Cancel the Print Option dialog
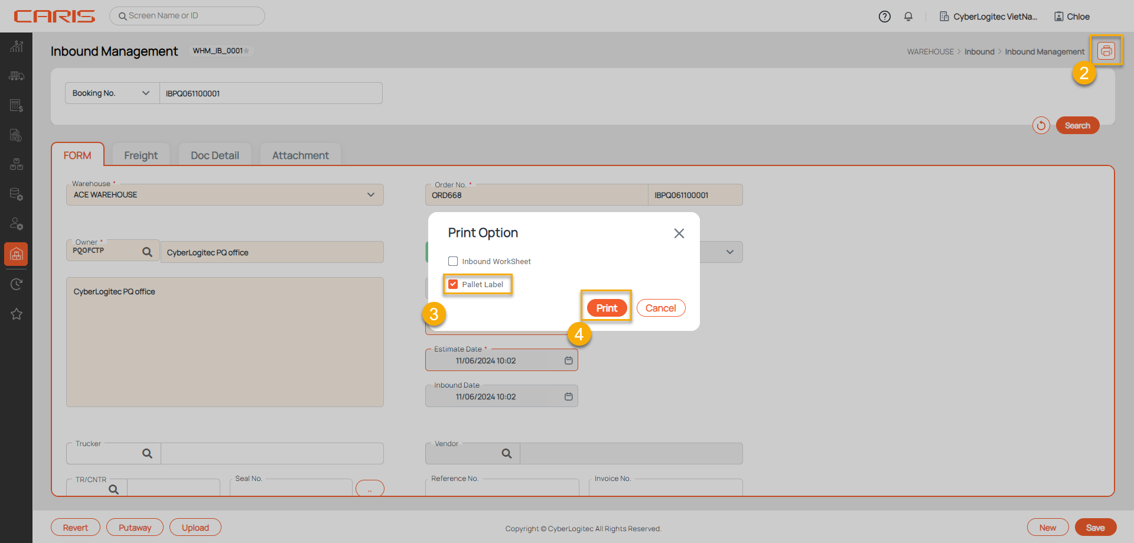The width and height of the screenshot is (1134, 543). click(x=660, y=308)
